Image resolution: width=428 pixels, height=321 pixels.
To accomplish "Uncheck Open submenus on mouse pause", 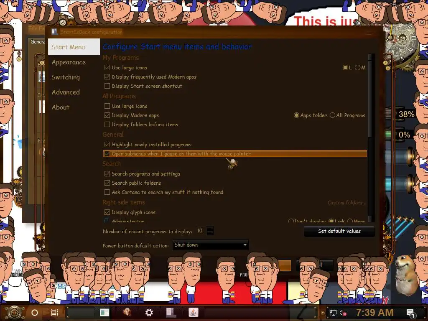I will [x=107, y=154].
